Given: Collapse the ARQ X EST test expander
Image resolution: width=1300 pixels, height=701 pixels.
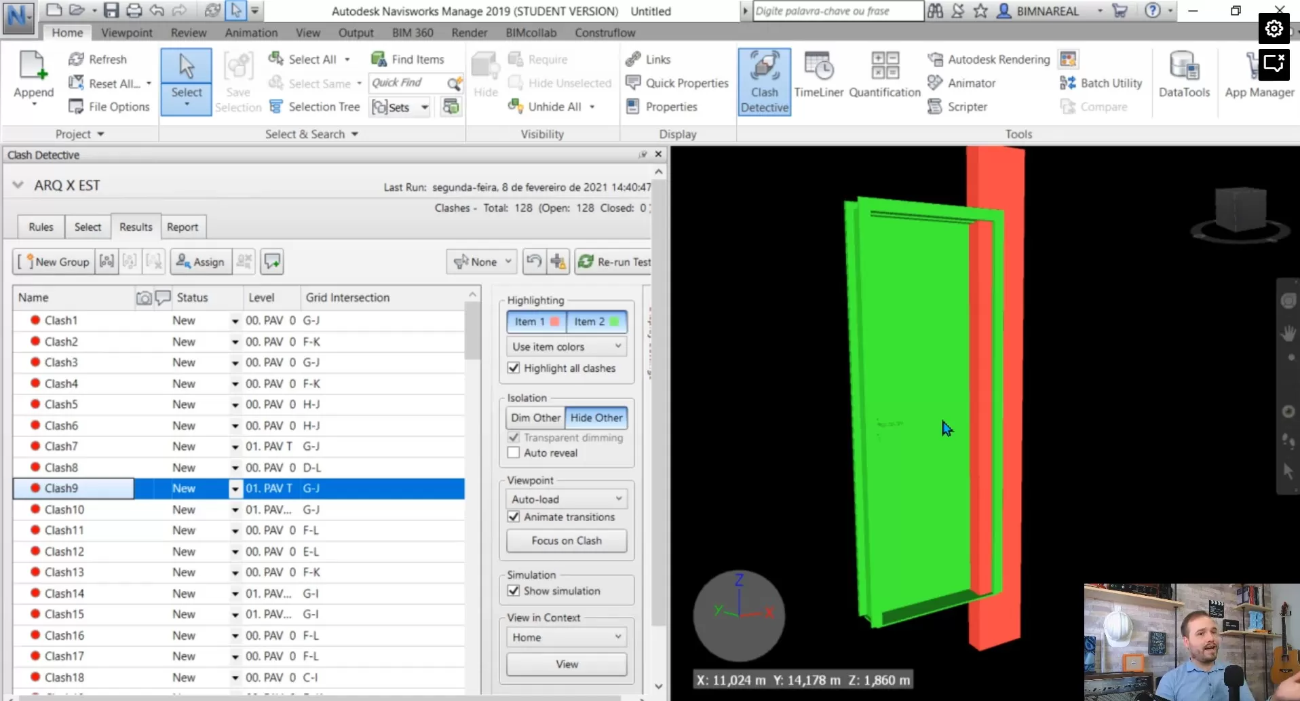Looking at the screenshot, I should coord(18,185).
